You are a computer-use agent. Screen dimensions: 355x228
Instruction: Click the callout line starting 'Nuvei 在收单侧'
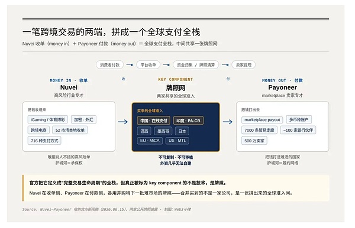coord(161,193)
